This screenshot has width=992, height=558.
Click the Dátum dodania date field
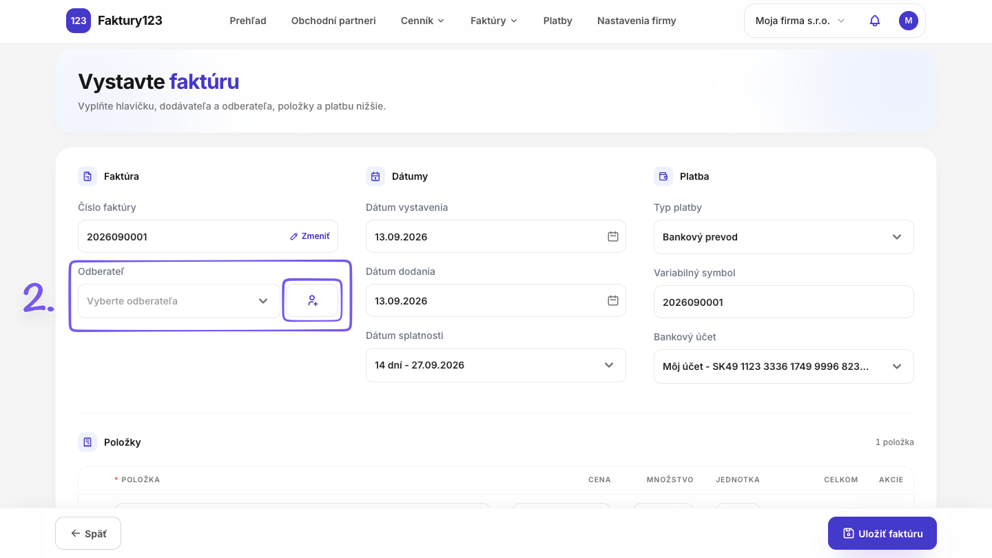[496, 300]
